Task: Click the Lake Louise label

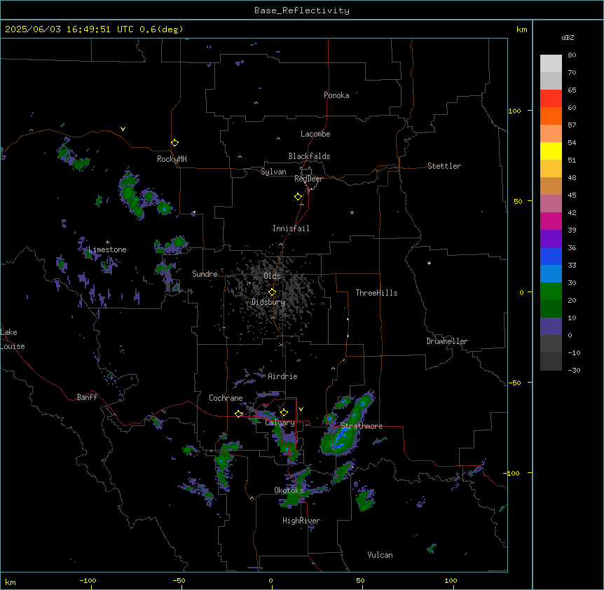Action: point(13,339)
